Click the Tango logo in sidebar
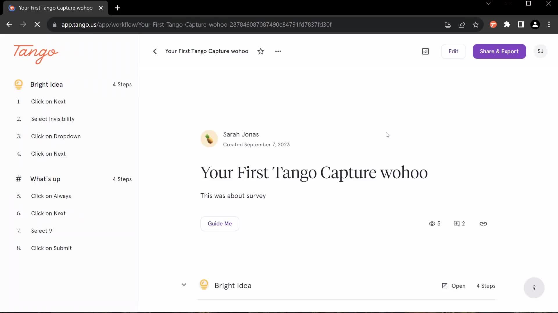 [x=36, y=54]
